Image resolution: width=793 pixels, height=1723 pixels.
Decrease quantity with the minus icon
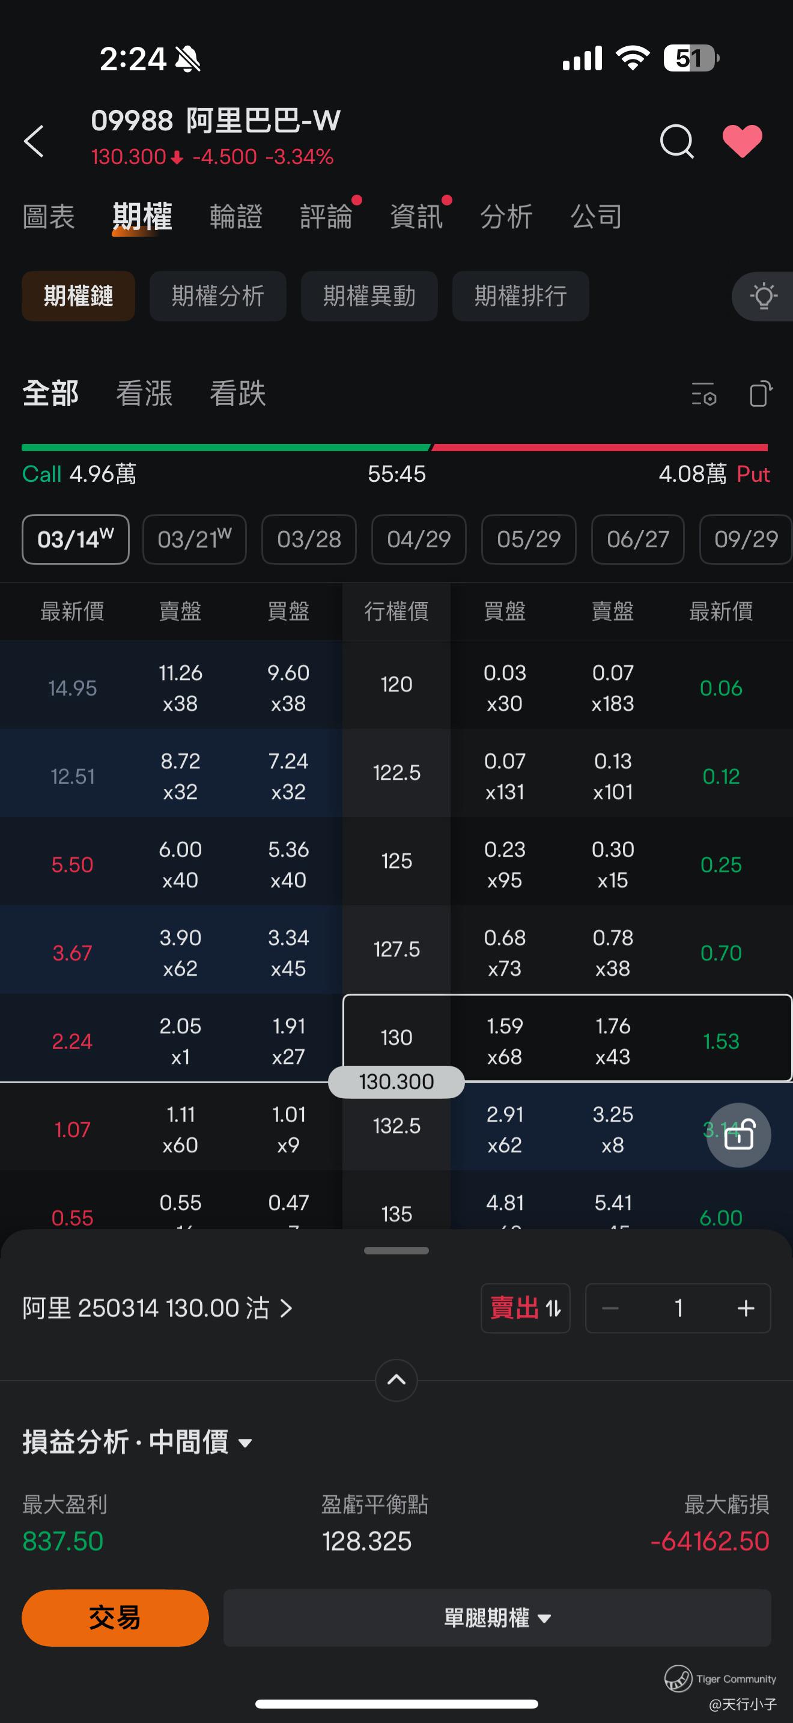click(x=610, y=1308)
